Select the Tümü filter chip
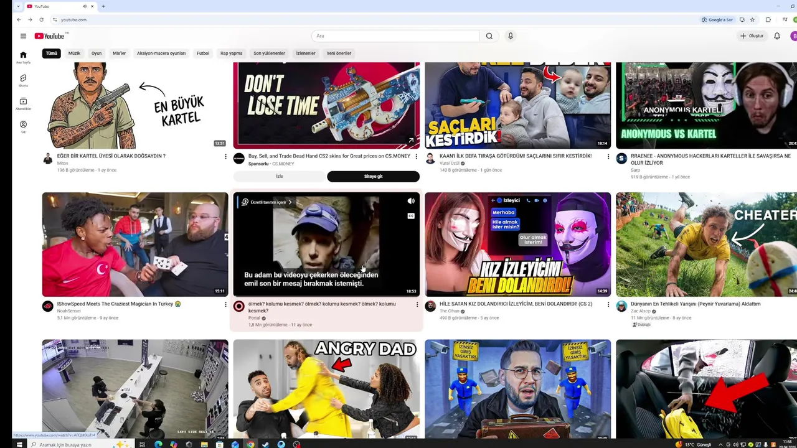The height and width of the screenshot is (448, 797). (51, 54)
